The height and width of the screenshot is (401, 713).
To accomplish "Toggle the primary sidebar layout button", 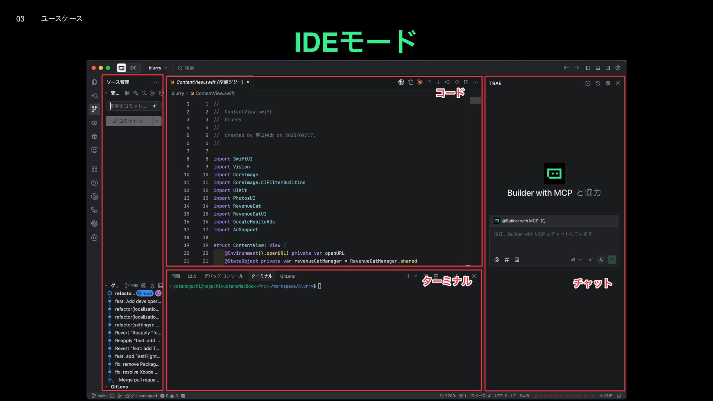I will (588, 68).
